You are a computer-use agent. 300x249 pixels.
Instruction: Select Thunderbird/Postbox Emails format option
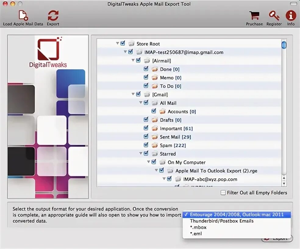(237, 221)
